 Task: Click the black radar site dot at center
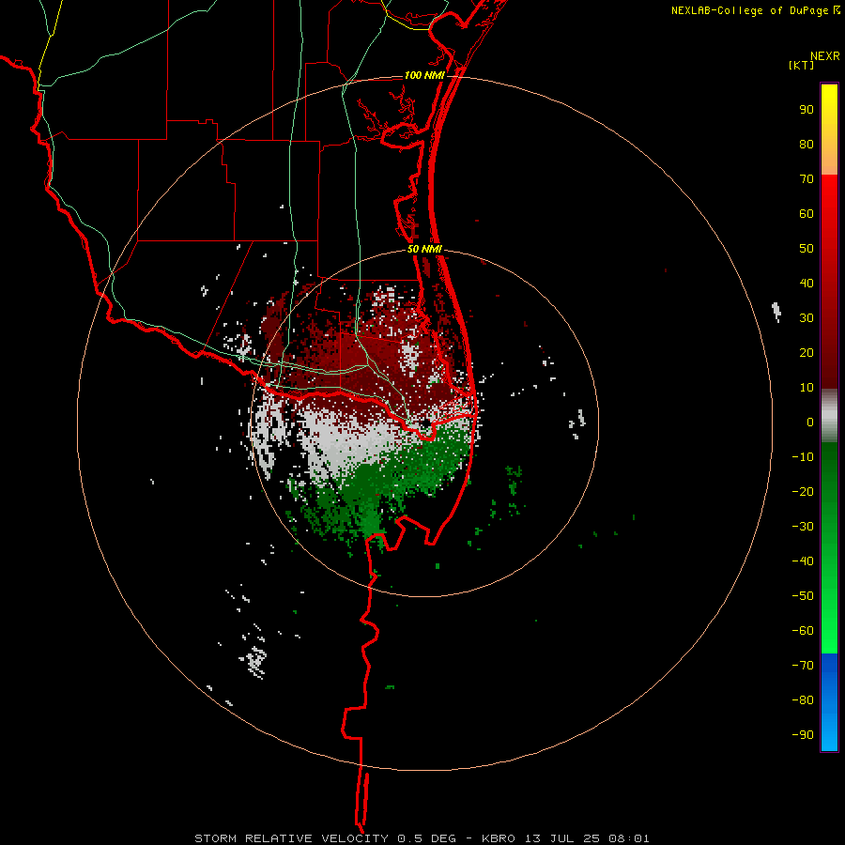coord(425,423)
